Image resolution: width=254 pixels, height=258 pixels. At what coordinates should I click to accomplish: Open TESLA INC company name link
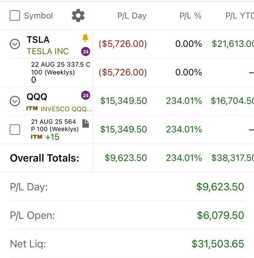[48, 52]
